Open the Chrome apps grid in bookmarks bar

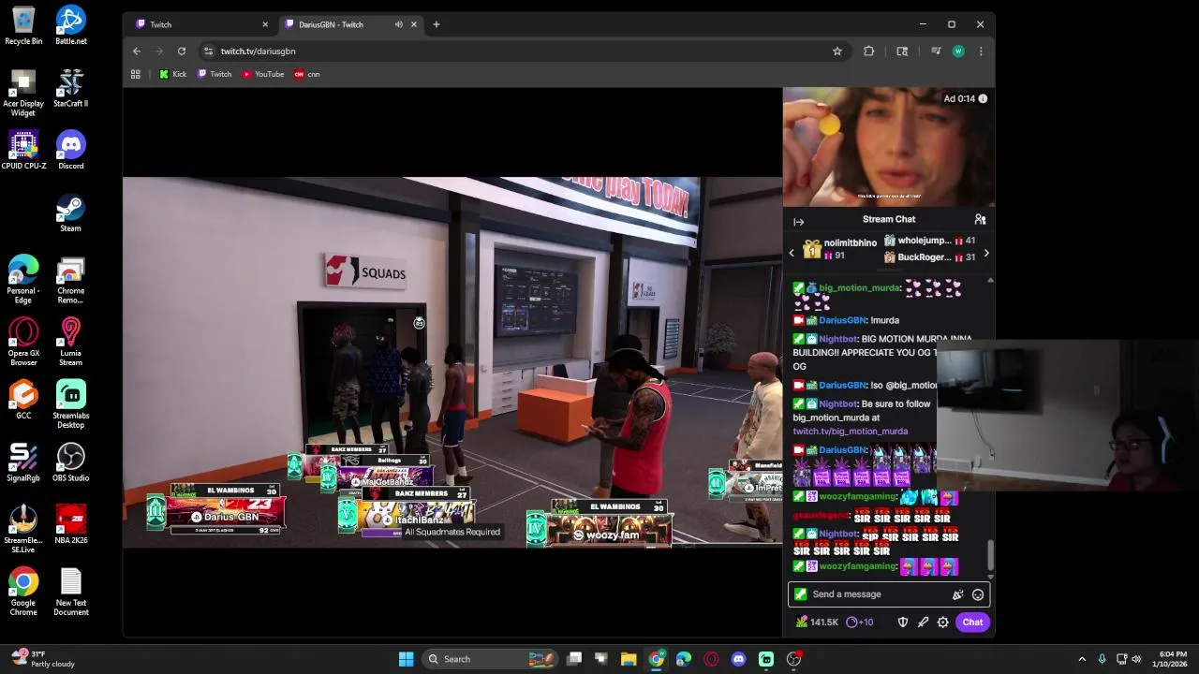click(x=136, y=74)
